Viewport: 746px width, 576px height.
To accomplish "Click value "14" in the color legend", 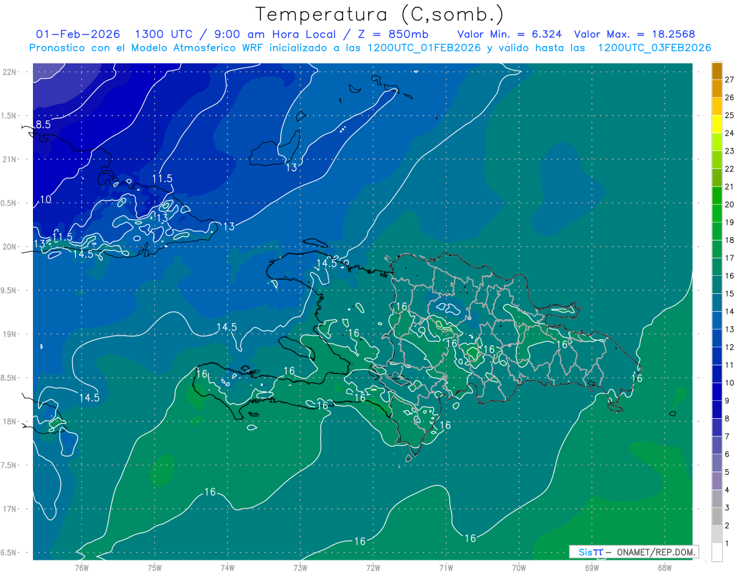I will coord(730,312).
